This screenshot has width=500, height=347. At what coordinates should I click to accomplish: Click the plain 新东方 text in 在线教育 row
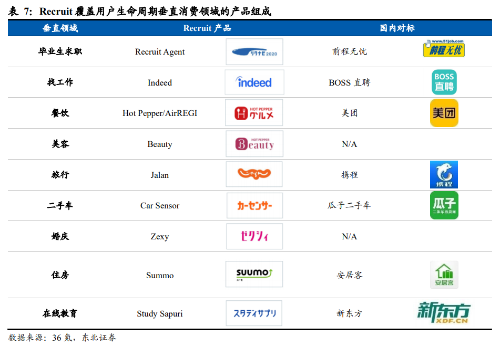click(350, 313)
